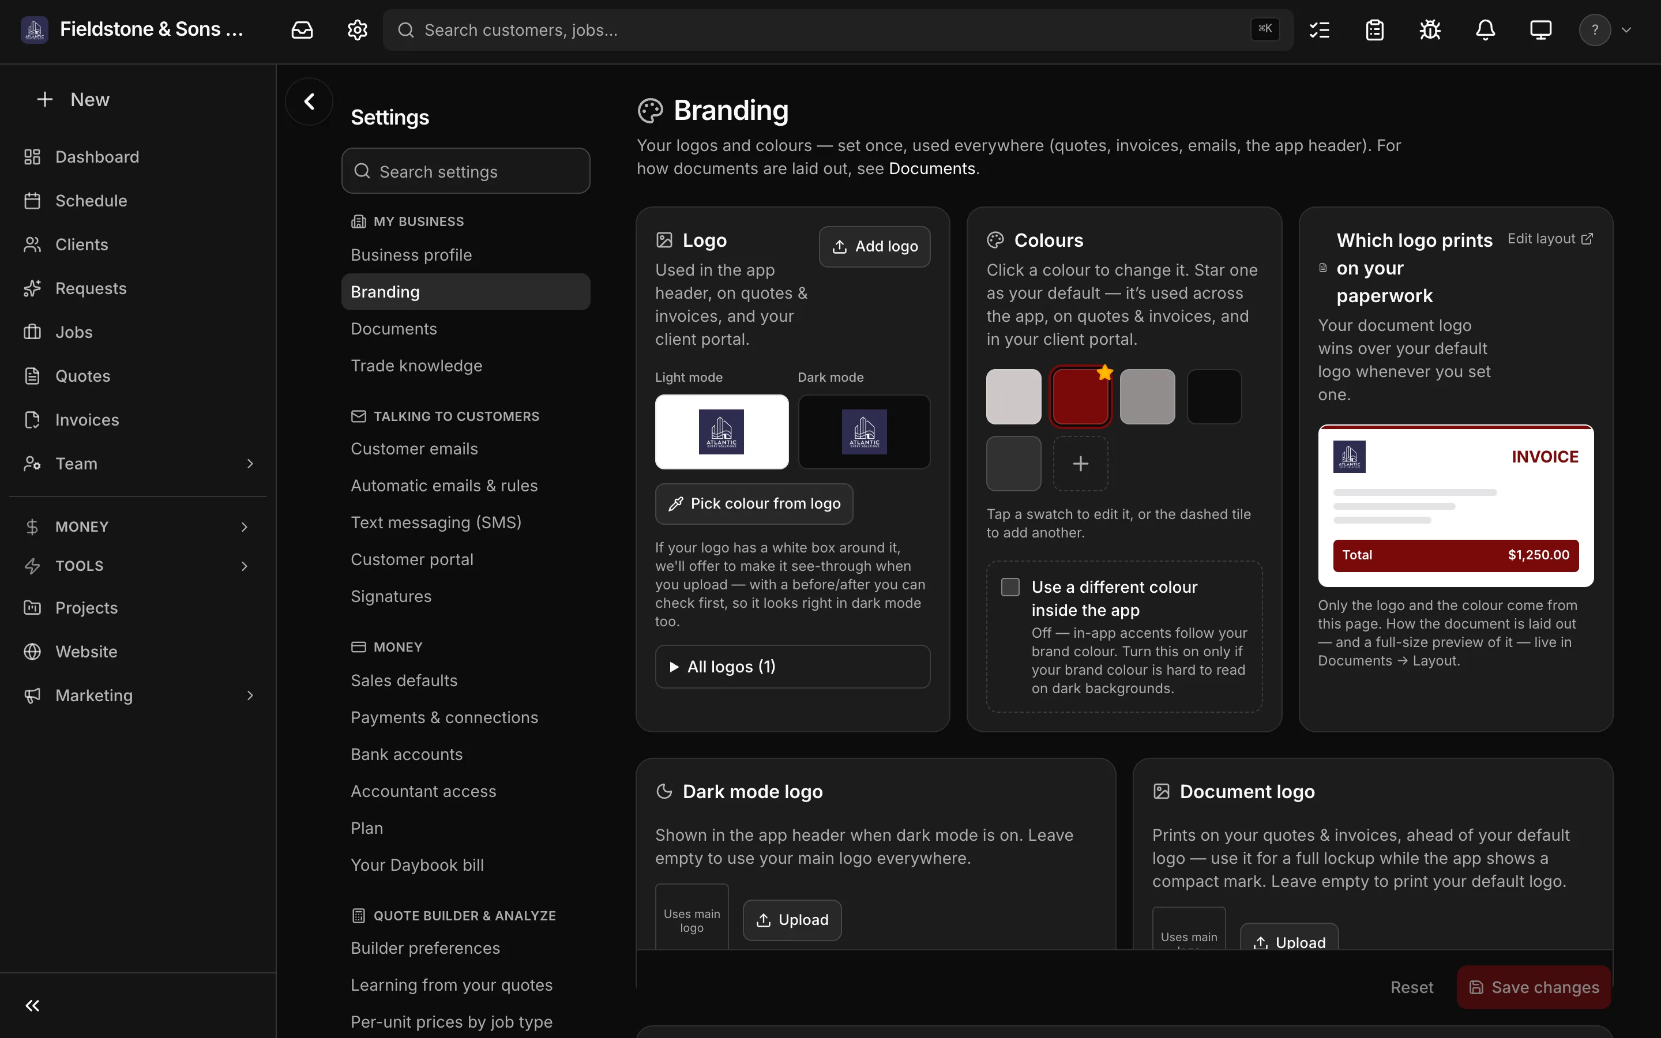Open the checklist tasks icon
Viewport: 1661px width, 1038px height.
(x=1319, y=30)
